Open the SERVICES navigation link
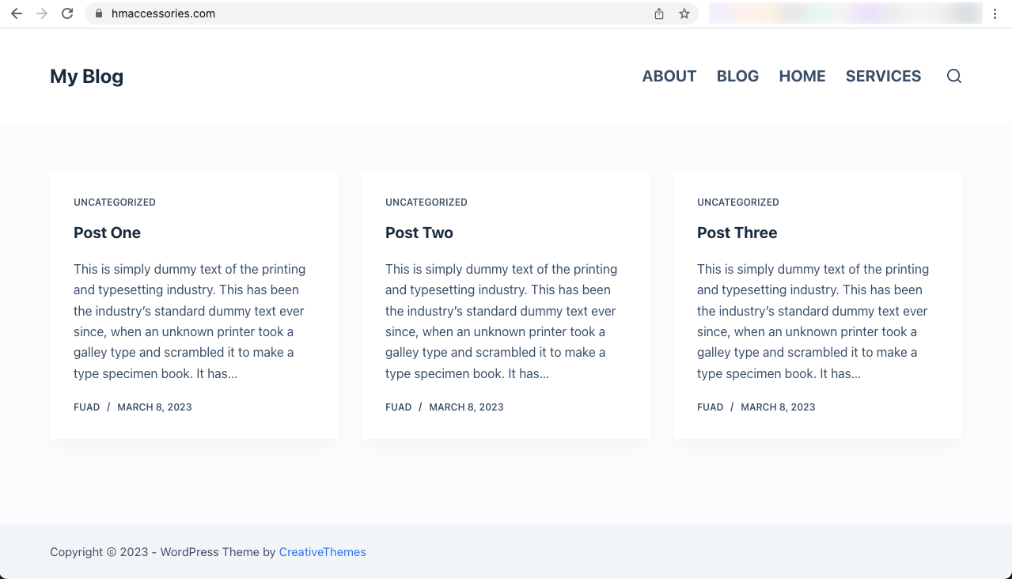Image resolution: width=1012 pixels, height=579 pixels. 883,76
